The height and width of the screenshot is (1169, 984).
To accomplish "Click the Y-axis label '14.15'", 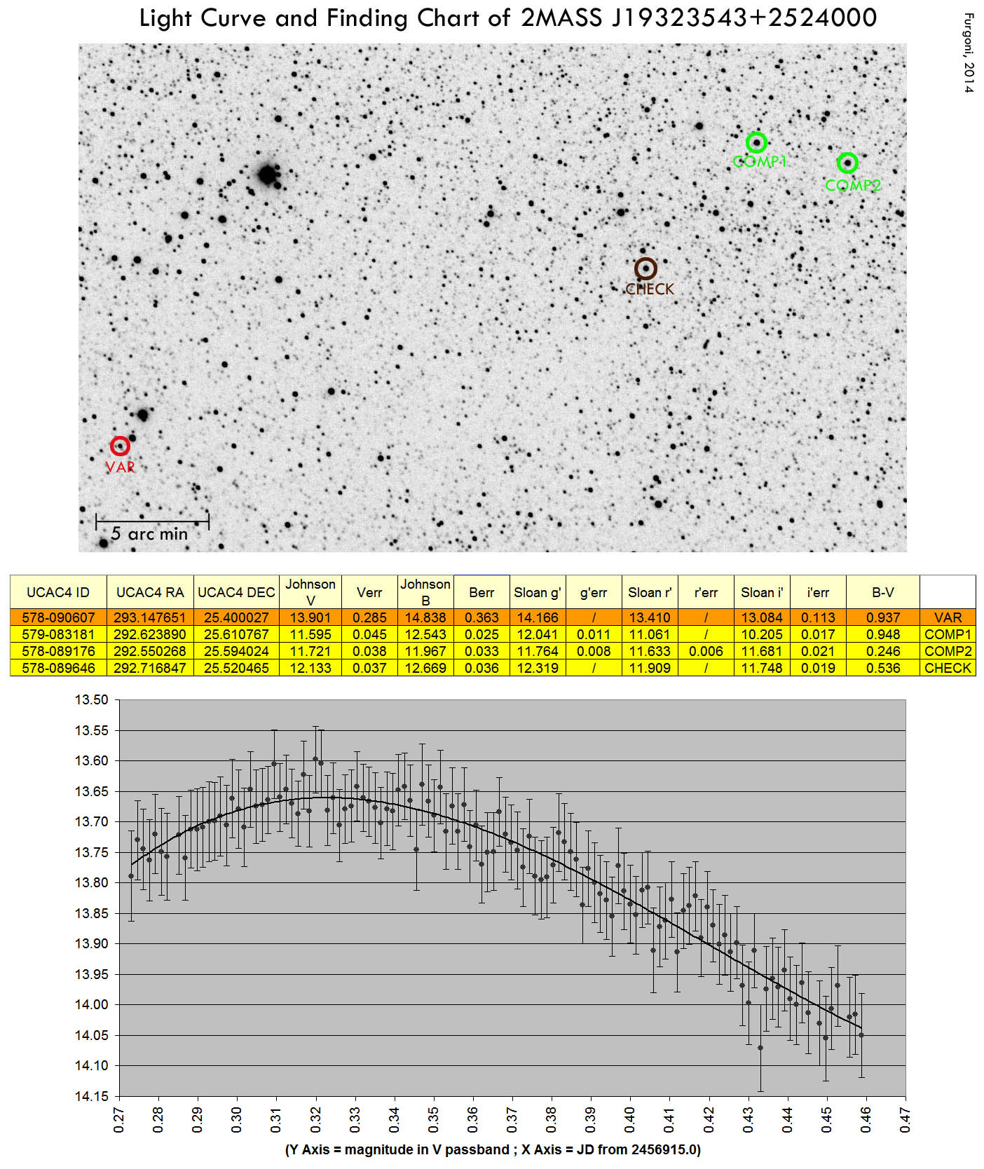I will (91, 1096).
